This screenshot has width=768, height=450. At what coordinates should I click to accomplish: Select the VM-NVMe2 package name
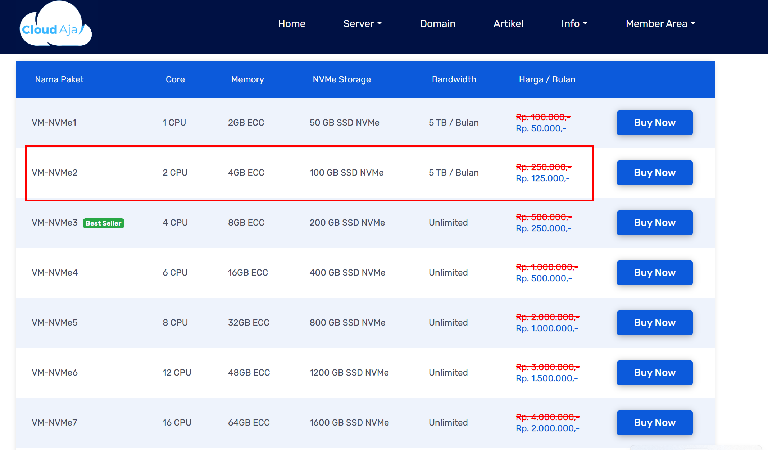(55, 173)
